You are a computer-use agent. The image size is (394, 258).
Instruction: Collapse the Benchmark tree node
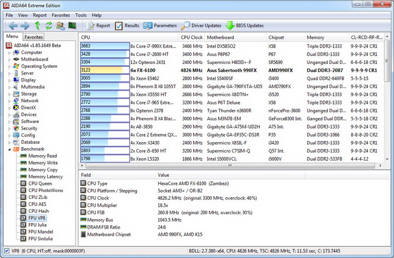point(9,149)
